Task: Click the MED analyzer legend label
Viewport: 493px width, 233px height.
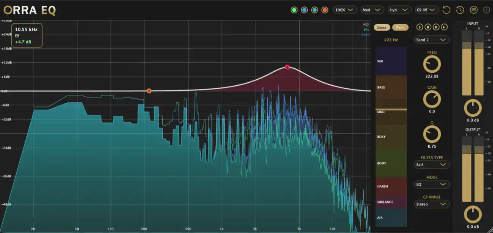Action: tap(366, 24)
